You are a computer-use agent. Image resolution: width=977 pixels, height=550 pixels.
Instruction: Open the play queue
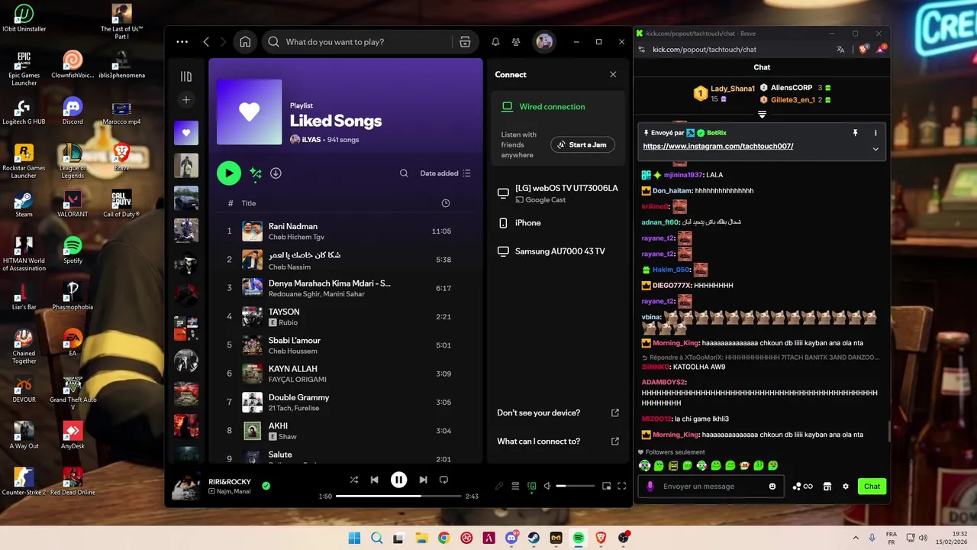pyautogui.click(x=515, y=486)
